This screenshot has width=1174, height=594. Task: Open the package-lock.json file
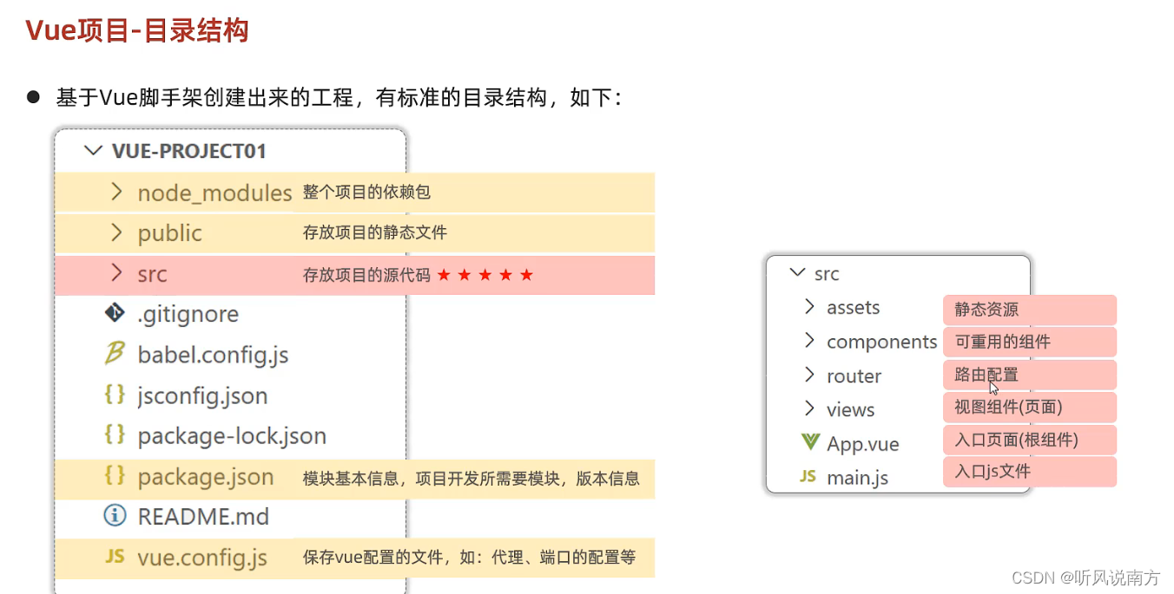(232, 435)
